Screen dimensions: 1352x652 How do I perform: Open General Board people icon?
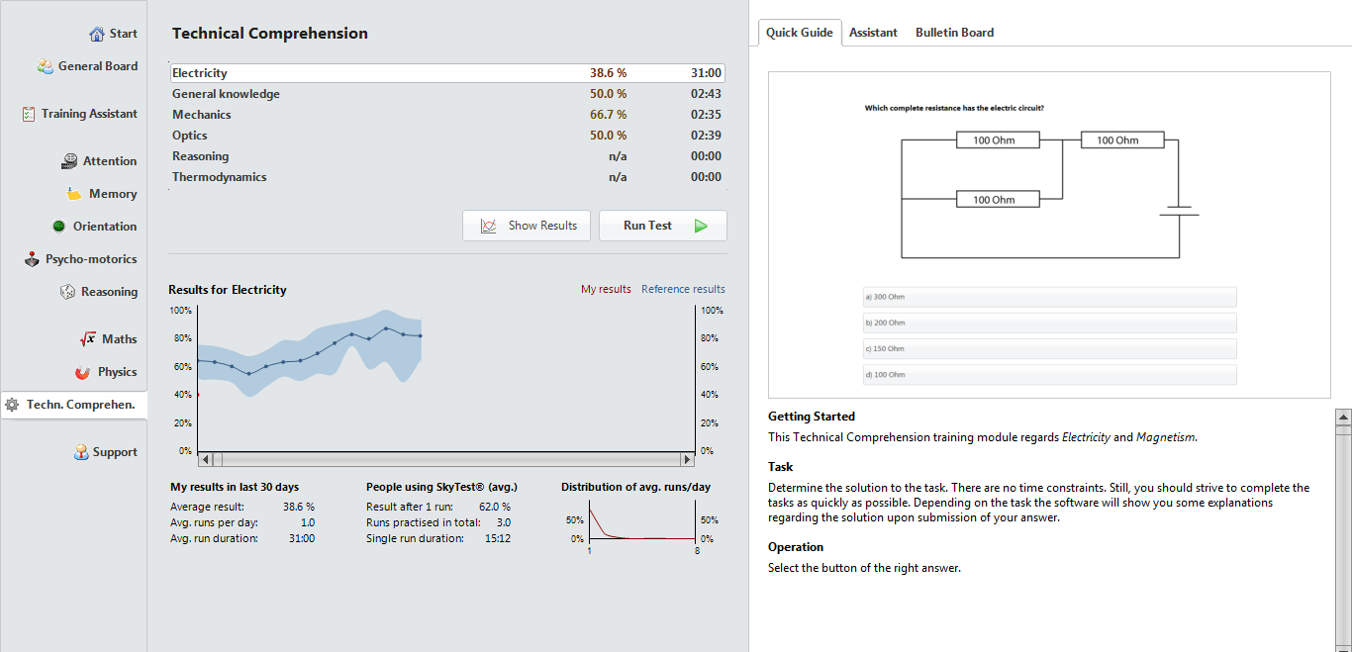(x=46, y=66)
